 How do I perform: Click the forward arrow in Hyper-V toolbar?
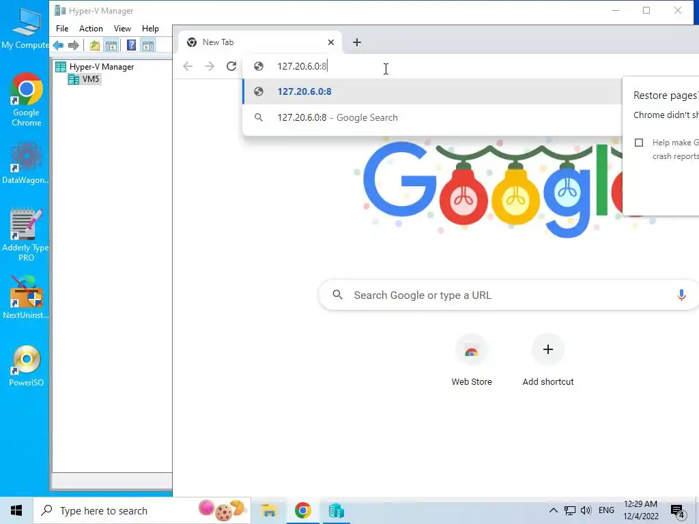click(74, 45)
